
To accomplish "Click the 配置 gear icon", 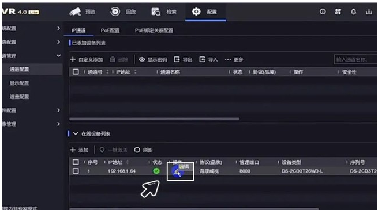I will pos(196,12).
